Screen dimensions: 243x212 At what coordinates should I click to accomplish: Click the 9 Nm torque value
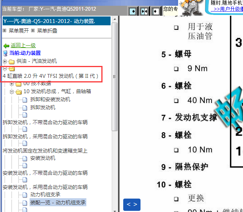click(197, 68)
